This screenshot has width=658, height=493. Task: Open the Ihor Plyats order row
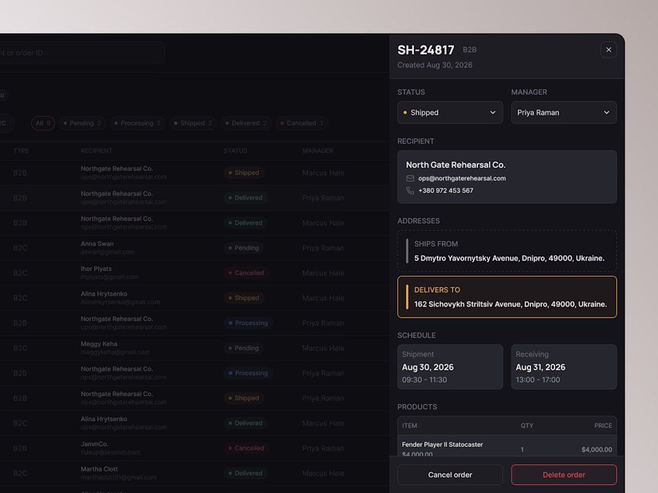194,273
